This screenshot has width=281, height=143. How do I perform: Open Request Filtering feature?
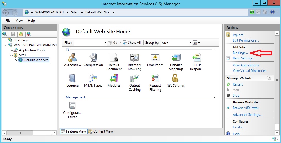155,82
